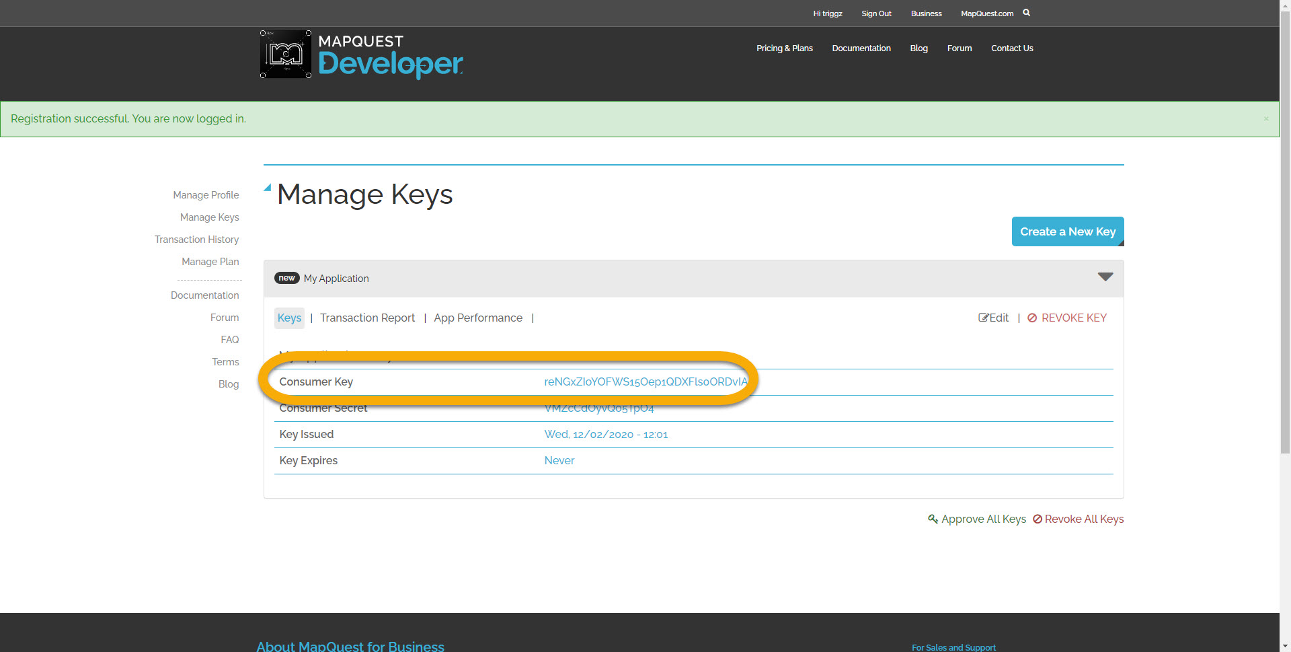Viewport: 1291px width, 652px height.
Task: Click the Key Expires value Never
Action: 559,460
